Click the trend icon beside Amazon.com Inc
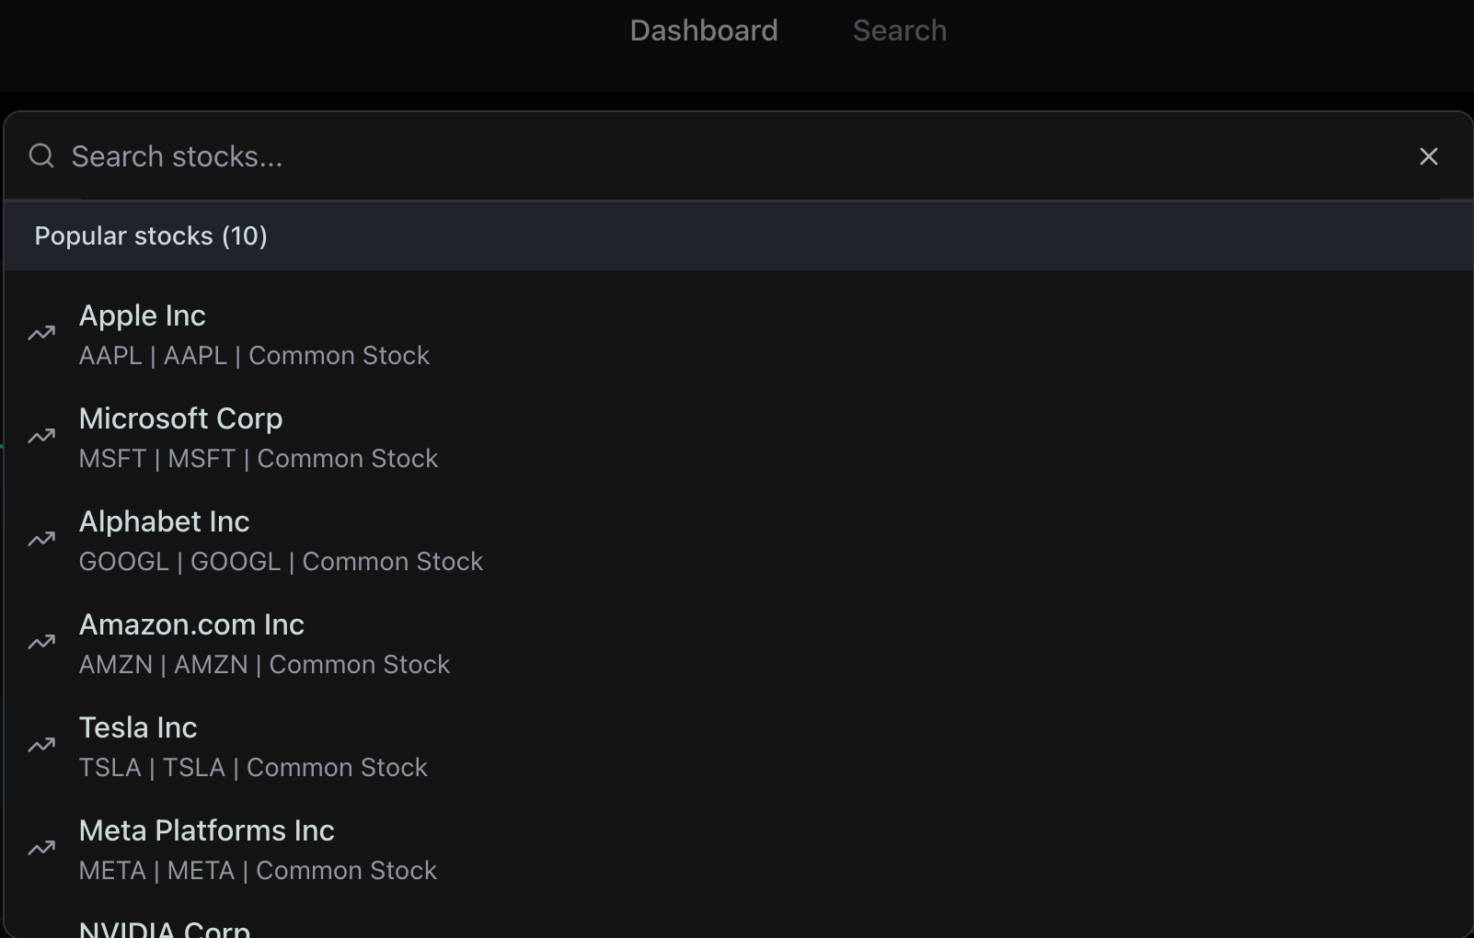The width and height of the screenshot is (1474, 938). point(41,643)
